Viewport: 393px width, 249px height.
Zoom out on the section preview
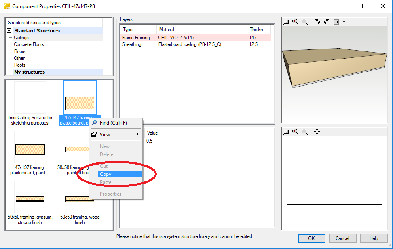tap(304, 131)
